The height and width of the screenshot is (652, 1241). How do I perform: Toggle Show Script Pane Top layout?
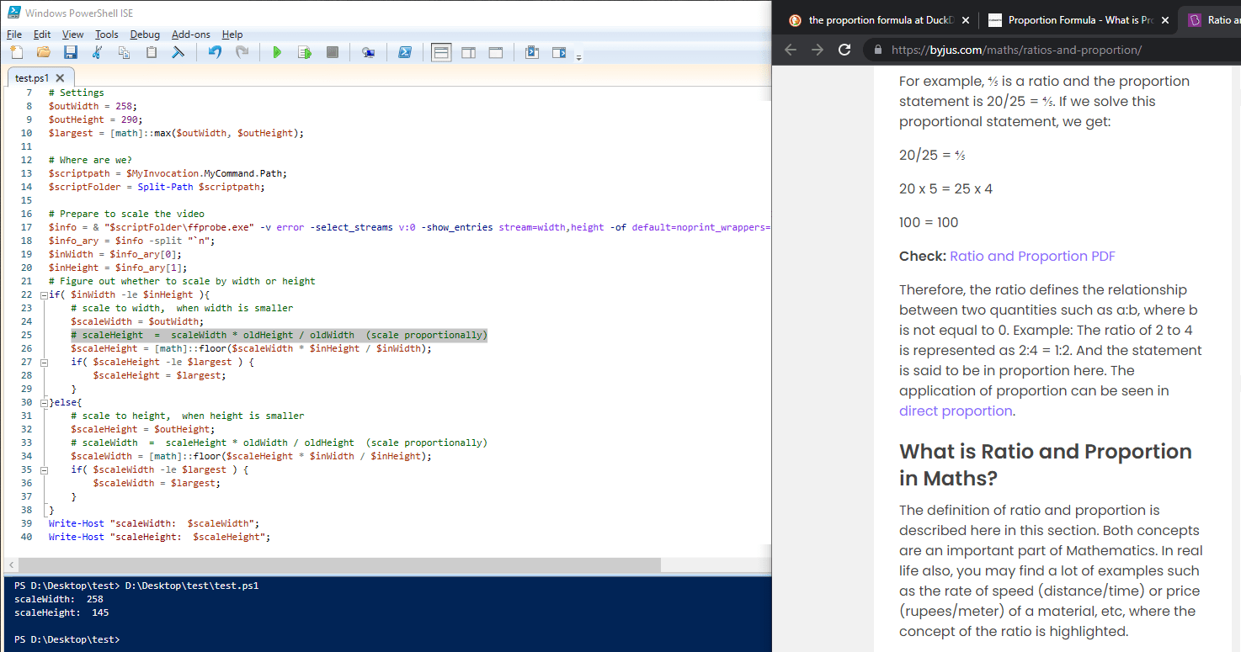[x=440, y=52]
